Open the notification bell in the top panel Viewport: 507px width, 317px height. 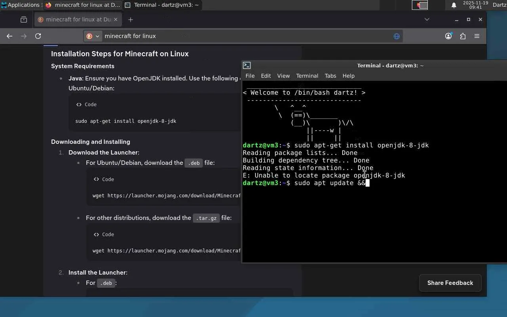tap(454, 5)
